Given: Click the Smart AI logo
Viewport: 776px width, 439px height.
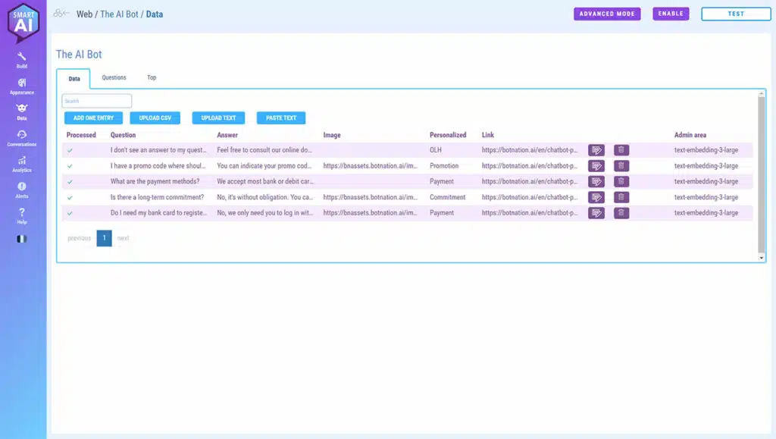Looking at the screenshot, I should tap(23, 23).
